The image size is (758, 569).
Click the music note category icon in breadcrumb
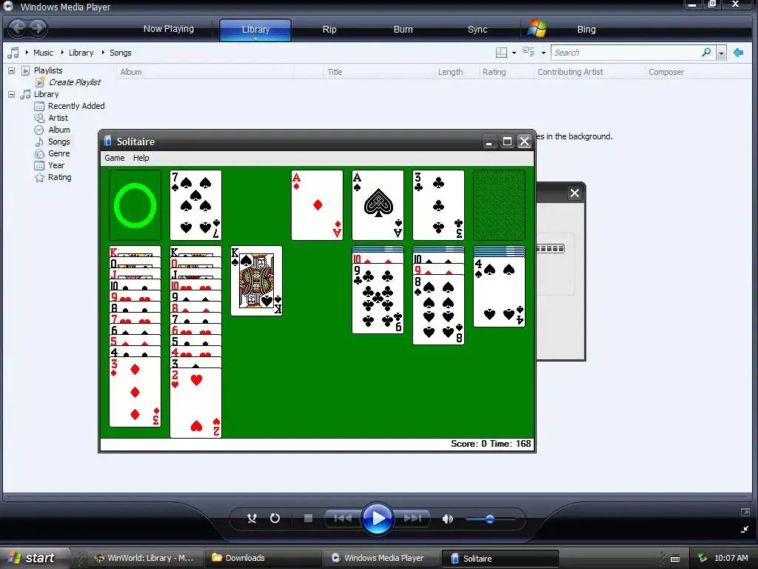tap(13, 53)
